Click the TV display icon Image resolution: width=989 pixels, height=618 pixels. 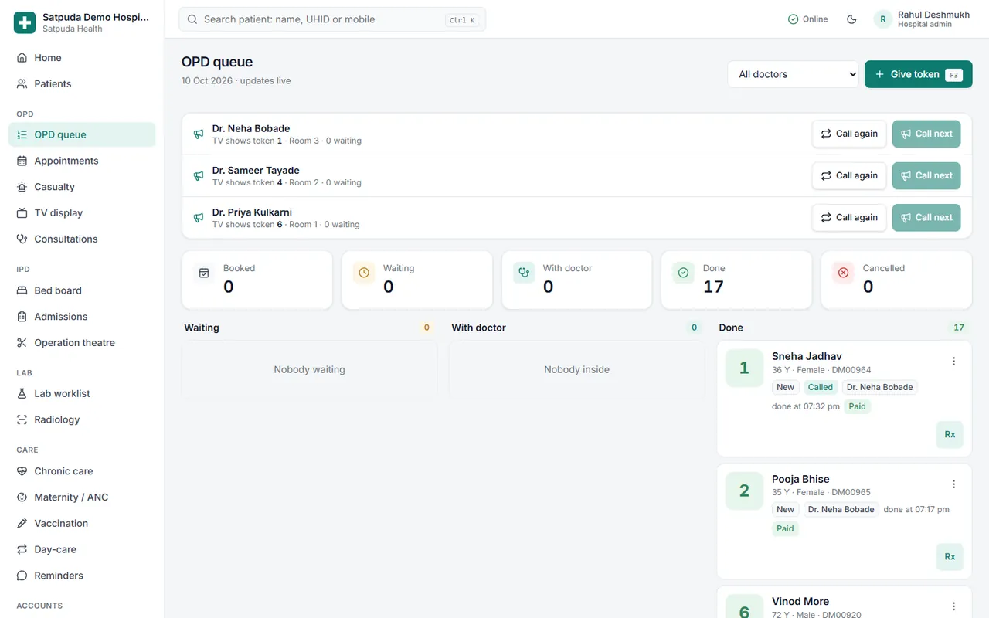[x=22, y=213]
